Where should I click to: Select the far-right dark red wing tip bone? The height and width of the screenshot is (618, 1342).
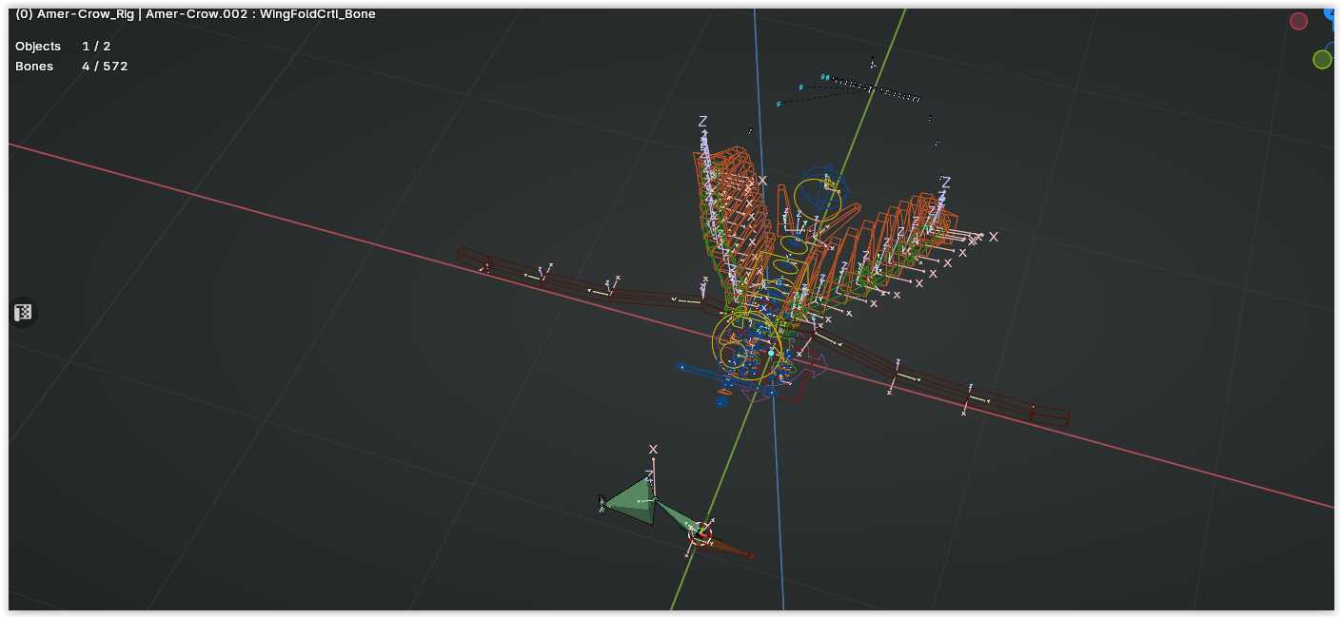click(x=1050, y=415)
